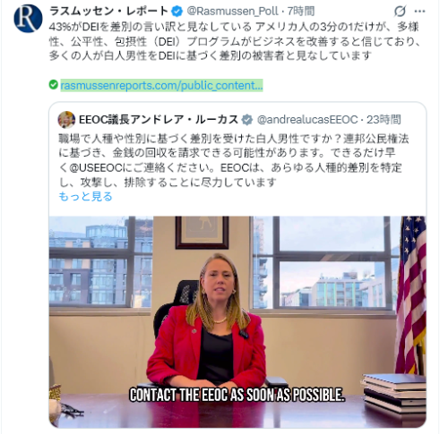The width and height of the screenshot is (448, 434).
Task: Click the green checkmark icon before the link
Action: pyautogui.click(x=54, y=85)
